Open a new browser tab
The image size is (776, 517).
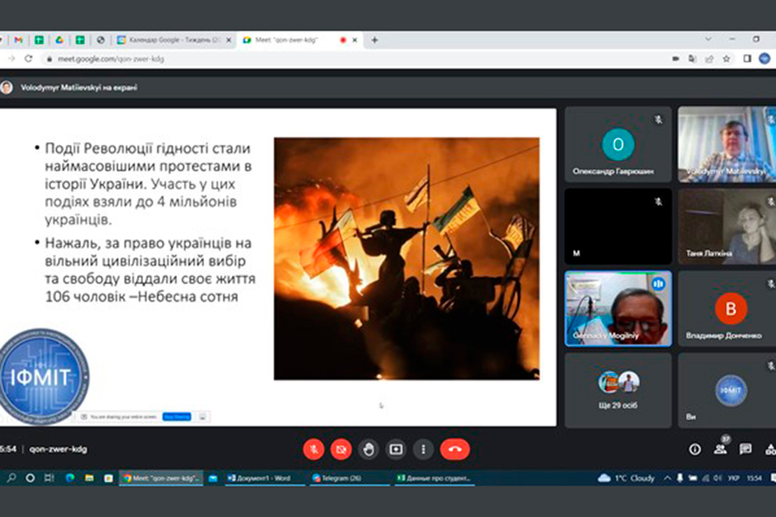tap(374, 40)
